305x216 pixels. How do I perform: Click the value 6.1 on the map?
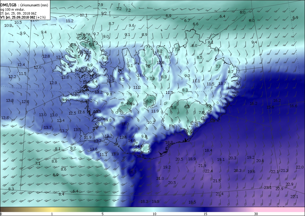91,44
